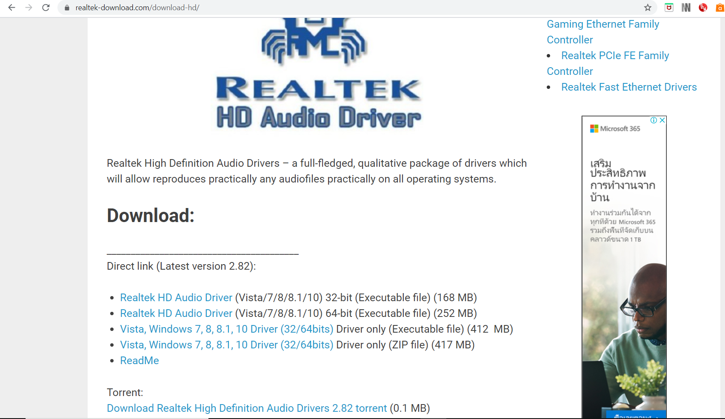This screenshot has width=725, height=419.
Task: Click the Microsoft 365 ad photo of man
Action: pyautogui.click(x=624, y=338)
